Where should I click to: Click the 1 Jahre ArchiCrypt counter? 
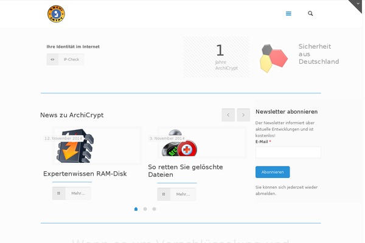point(216,57)
